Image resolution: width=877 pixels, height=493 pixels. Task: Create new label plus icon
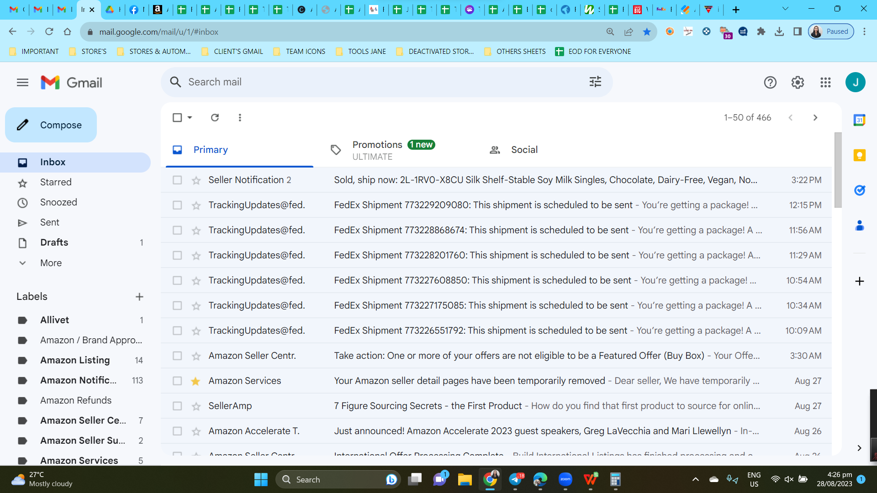tap(139, 297)
